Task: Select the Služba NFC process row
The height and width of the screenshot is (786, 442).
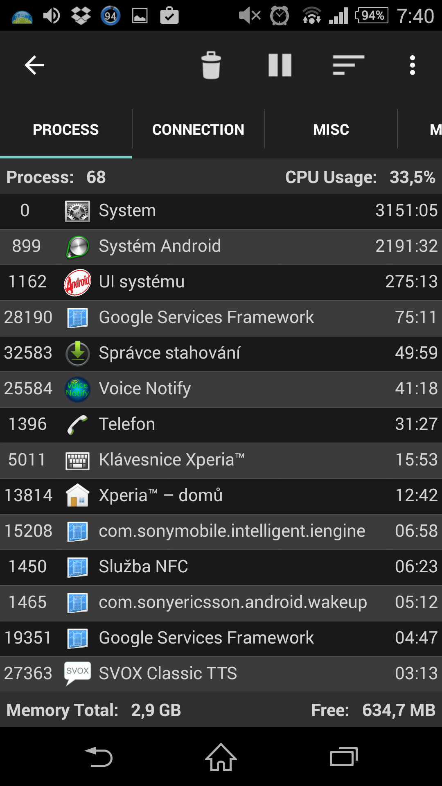Action: 221,567
